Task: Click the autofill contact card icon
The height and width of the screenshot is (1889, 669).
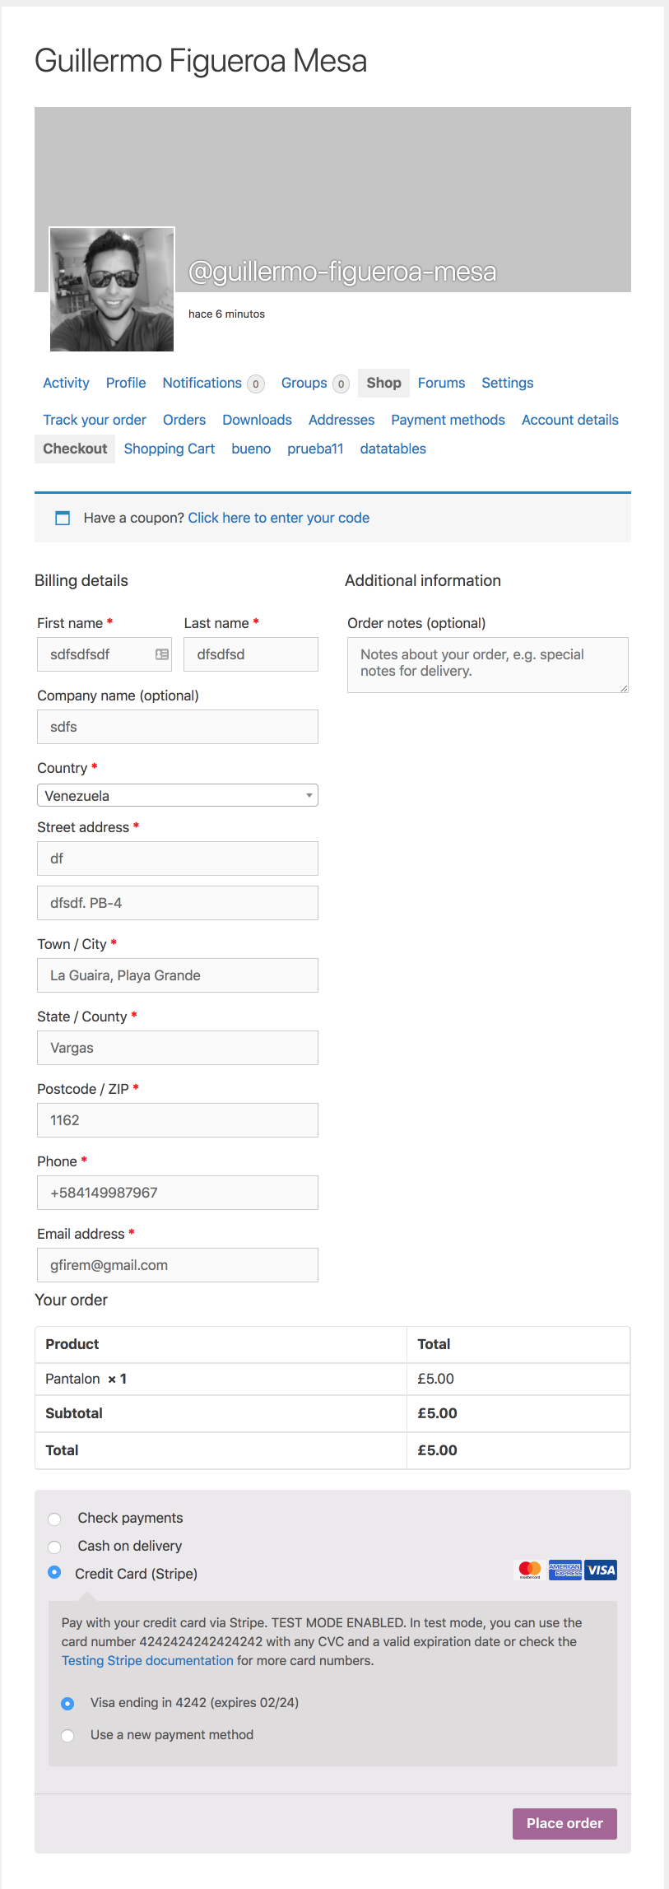Action: coord(162,654)
